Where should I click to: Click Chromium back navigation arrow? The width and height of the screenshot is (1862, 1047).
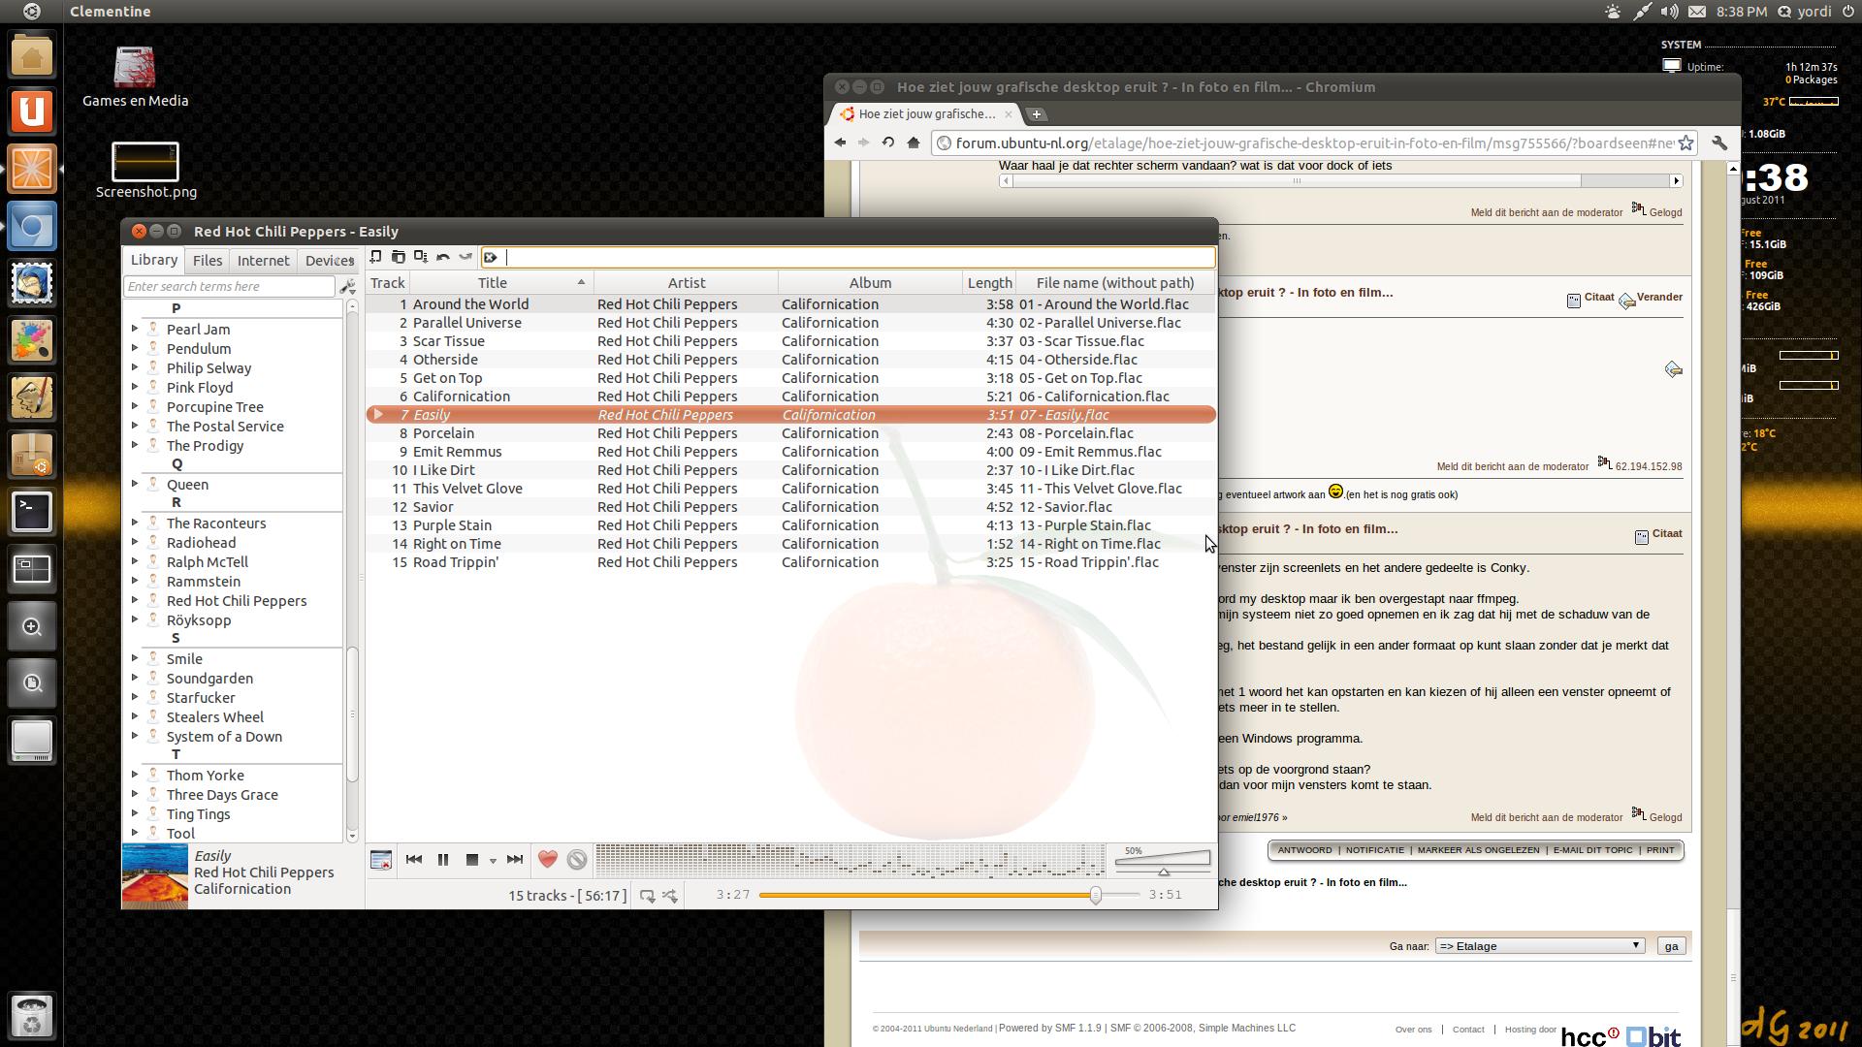[840, 143]
